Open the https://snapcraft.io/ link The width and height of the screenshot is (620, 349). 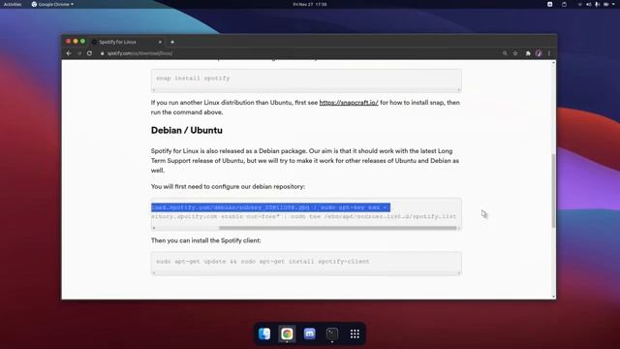(349, 103)
